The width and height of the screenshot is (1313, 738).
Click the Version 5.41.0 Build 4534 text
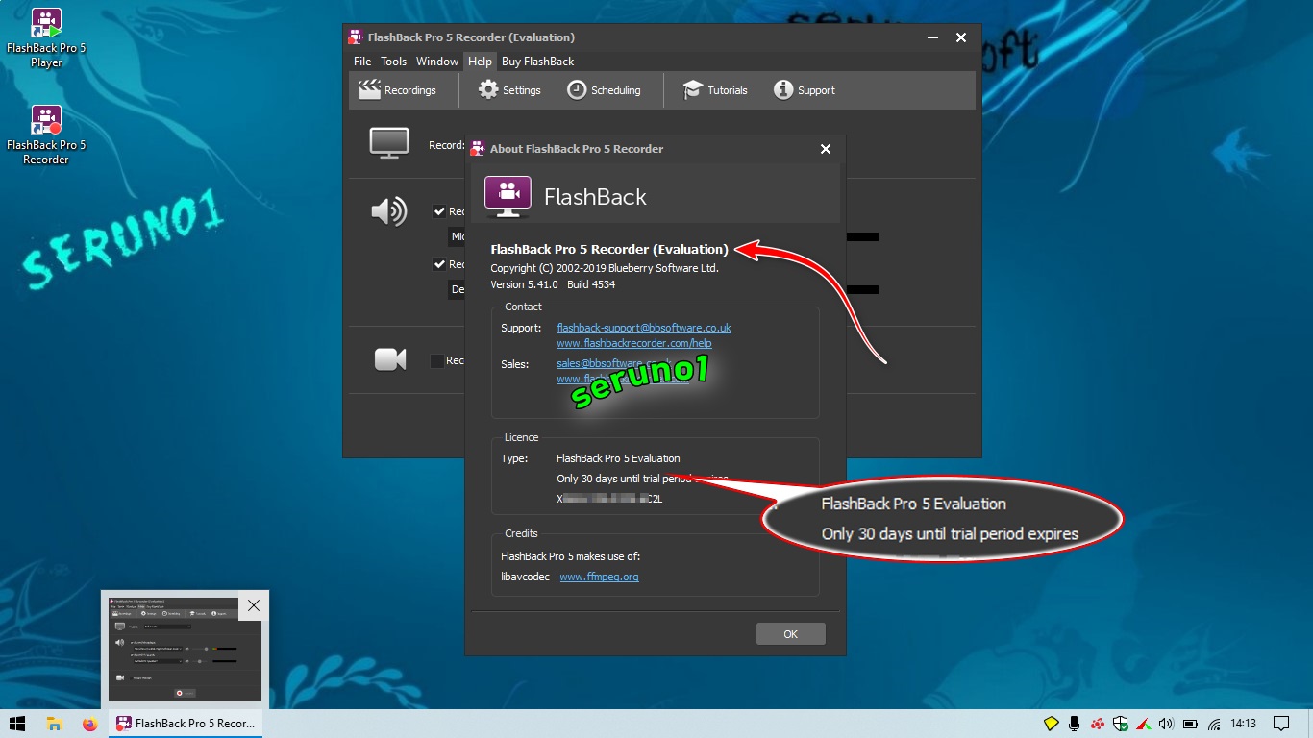pos(553,284)
